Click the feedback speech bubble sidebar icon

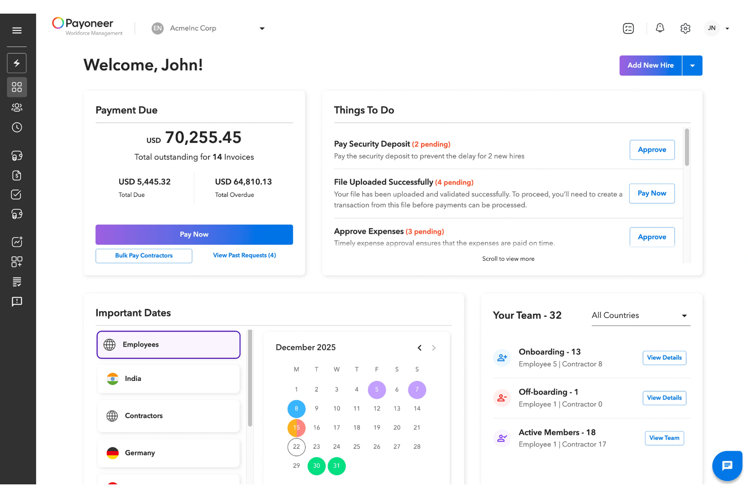17,301
